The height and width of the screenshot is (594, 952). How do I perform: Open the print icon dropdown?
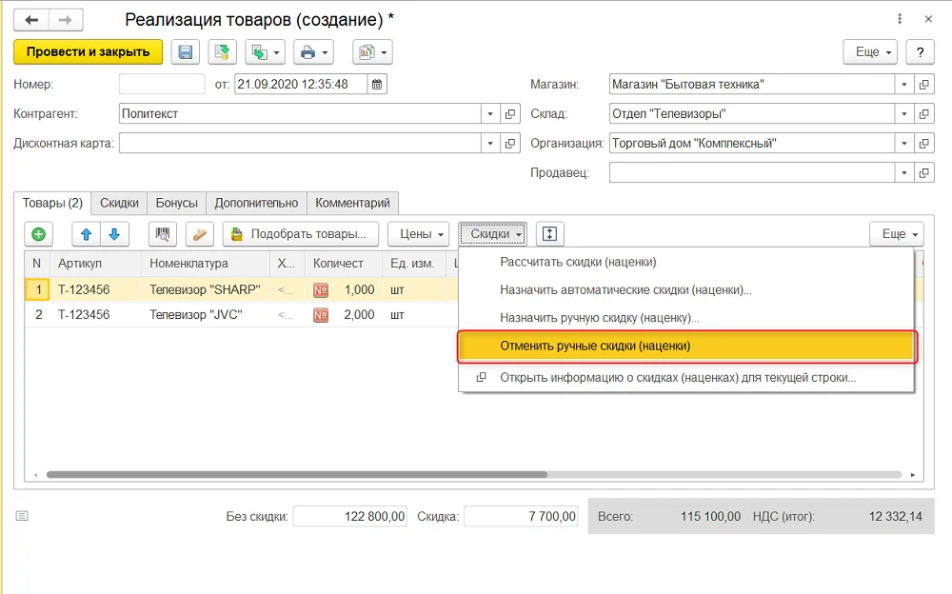314,52
